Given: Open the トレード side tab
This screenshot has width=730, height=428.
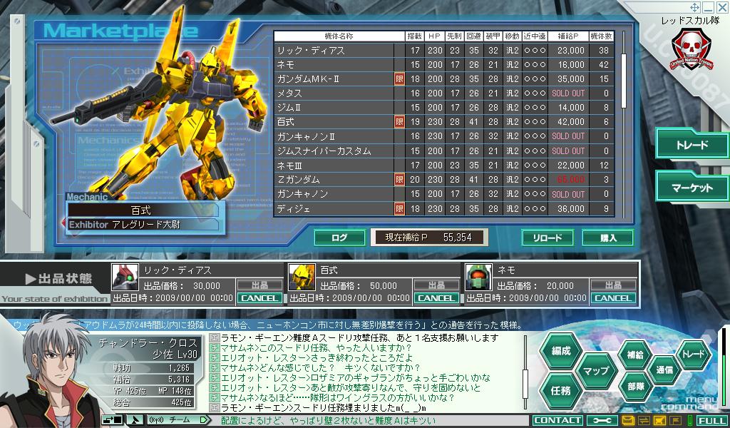Looking at the screenshot, I should (x=692, y=144).
